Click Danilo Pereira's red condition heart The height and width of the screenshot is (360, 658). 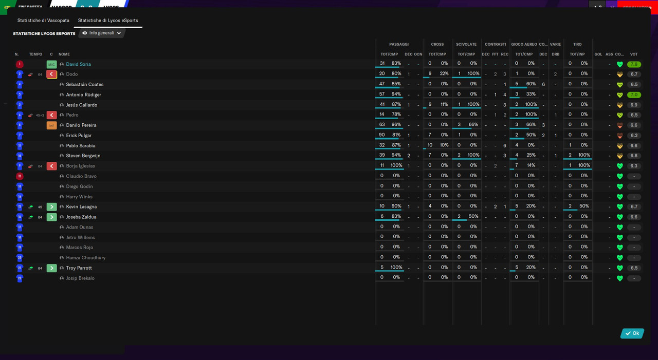click(x=619, y=125)
